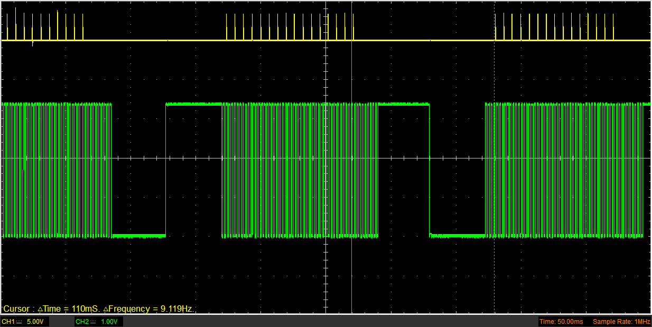Click the CH1 DC coupling symbol
The height and width of the screenshot is (327, 652).
19,321
